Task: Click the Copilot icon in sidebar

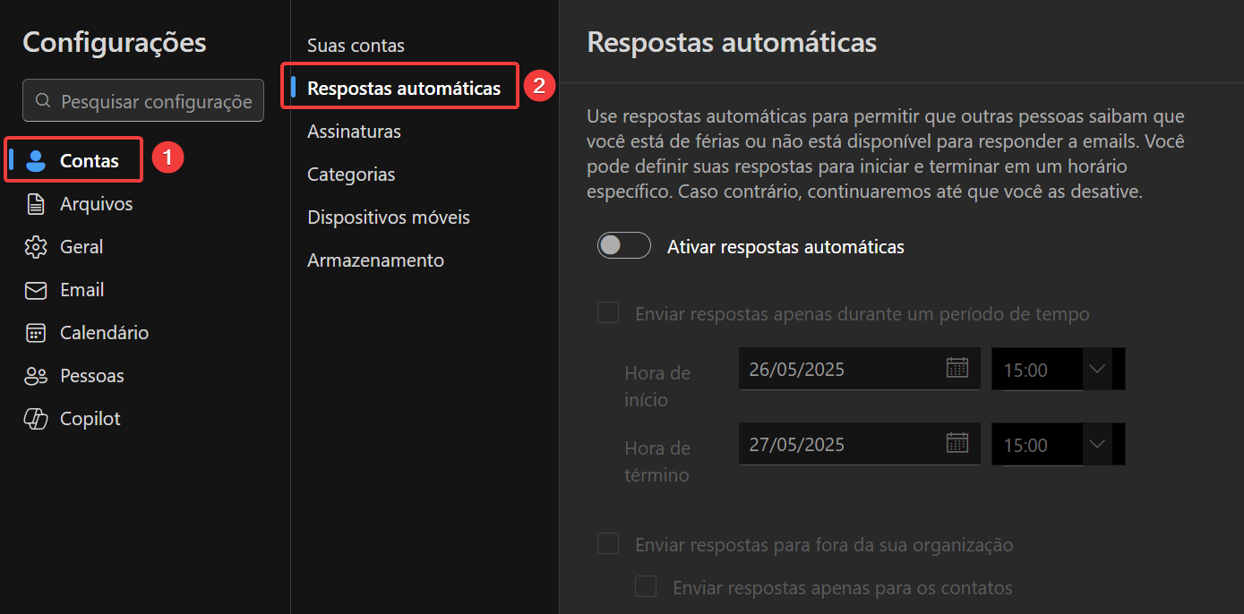Action: pyautogui.click(x=36, y=419)
